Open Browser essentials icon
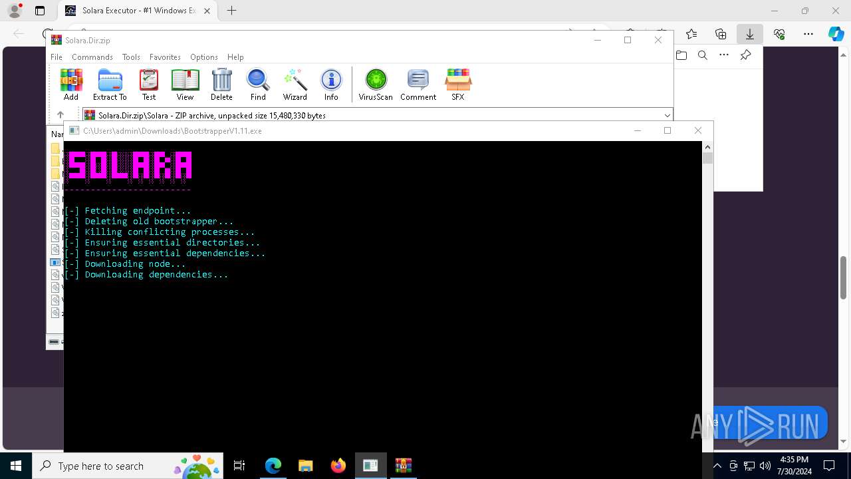The height and width of the screenshot is (479, 851). (779, 34)
